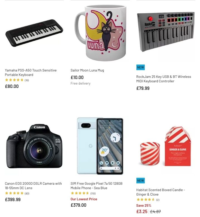
Task: Click the NEW badge on Habitat candle
Action: coord(141,181)
